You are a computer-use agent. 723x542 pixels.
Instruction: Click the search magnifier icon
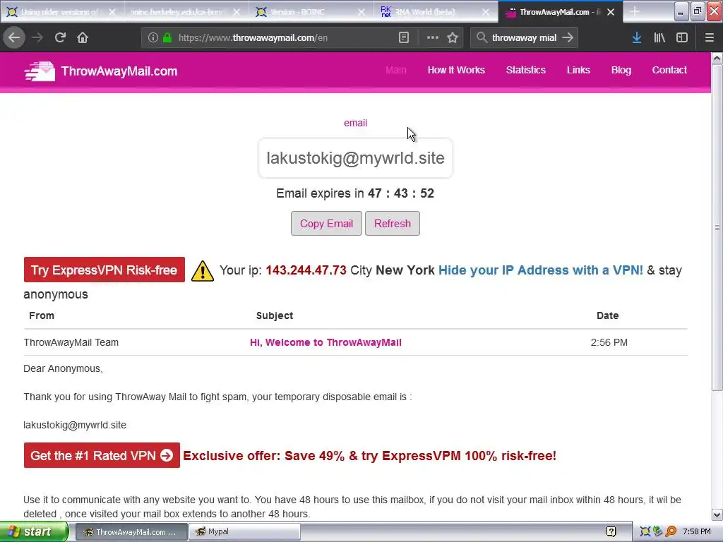(x=482, y=37)
